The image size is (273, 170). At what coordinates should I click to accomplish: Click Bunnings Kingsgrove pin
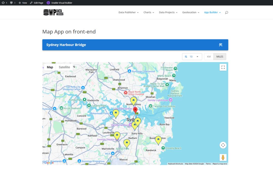79,161
